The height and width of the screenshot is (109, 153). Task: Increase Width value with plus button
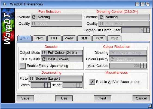(x=49, y=85)
